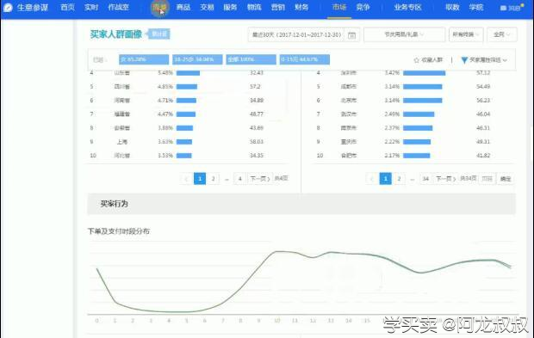
Task: Expand the 全网 dropdown
Action: point(502,34)
